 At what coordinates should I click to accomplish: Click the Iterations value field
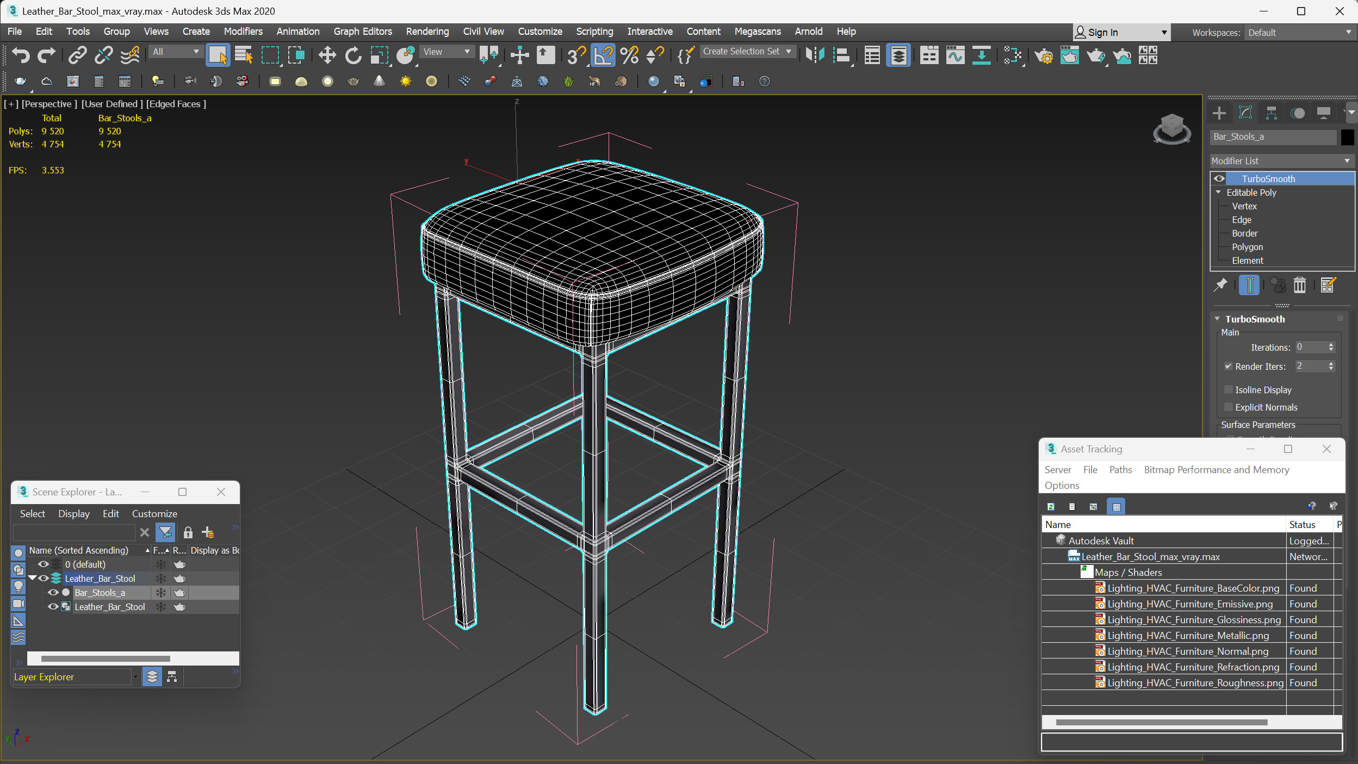pyautogui.click(x=1310, y=347)
